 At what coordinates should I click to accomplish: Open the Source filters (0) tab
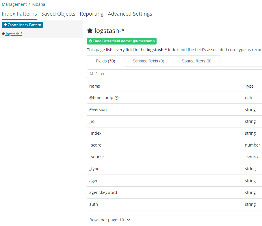click(196, 61)
